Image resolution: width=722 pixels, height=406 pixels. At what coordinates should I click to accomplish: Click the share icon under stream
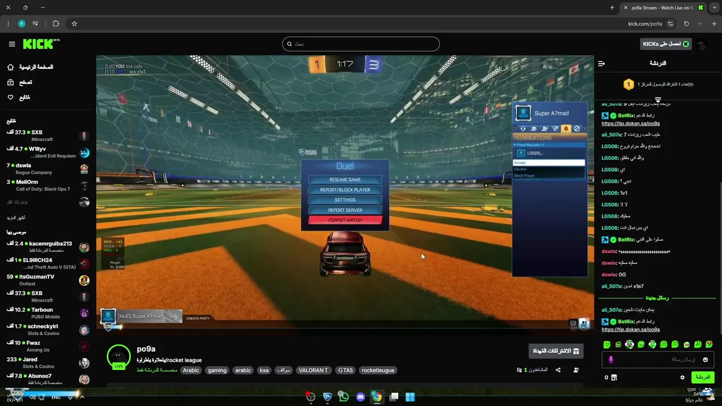tap(558, 370)
